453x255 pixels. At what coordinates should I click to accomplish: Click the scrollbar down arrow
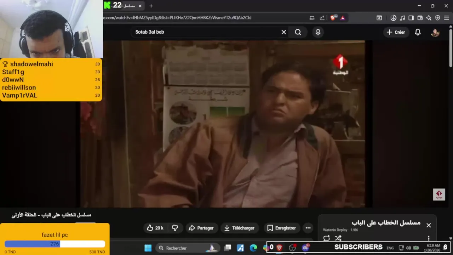451,238
